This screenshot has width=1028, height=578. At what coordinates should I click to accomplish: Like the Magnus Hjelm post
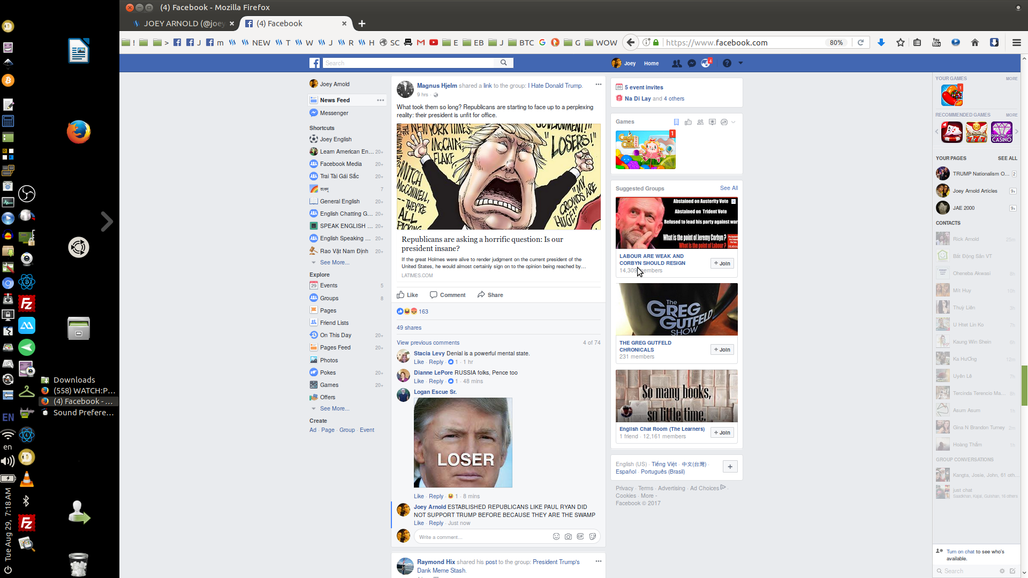[407, 295]
